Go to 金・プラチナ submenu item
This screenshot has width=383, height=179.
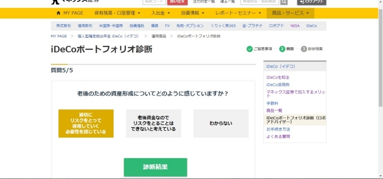point(252,26)
